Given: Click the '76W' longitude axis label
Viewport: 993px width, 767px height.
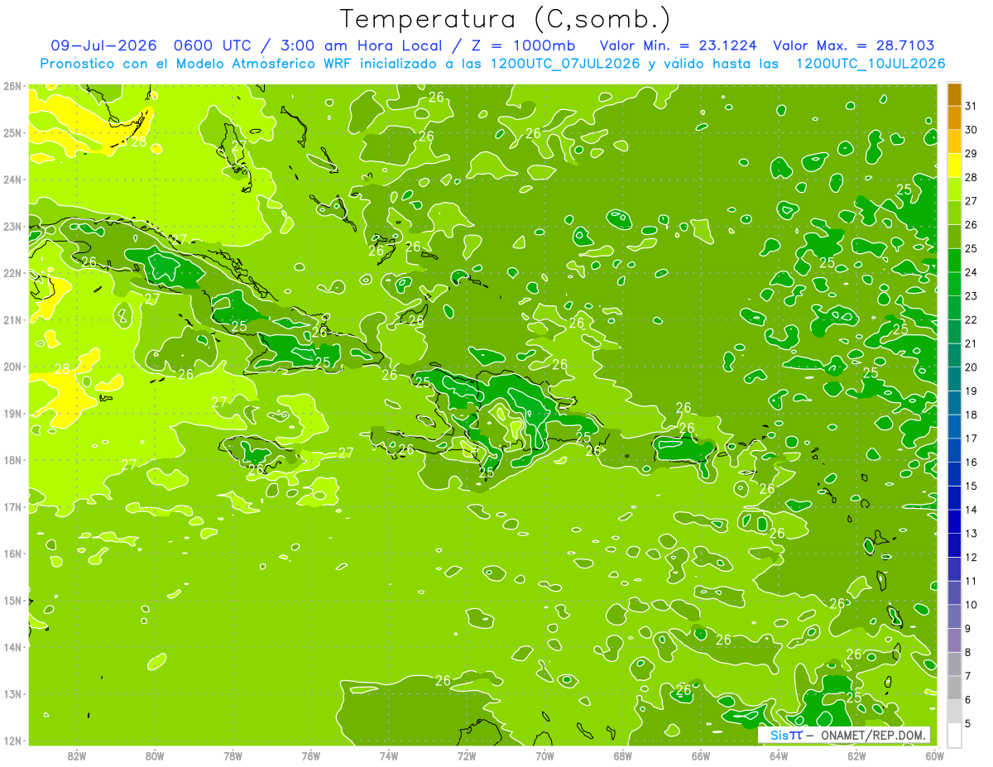Looking at the screenshot, I should point(311,755).
